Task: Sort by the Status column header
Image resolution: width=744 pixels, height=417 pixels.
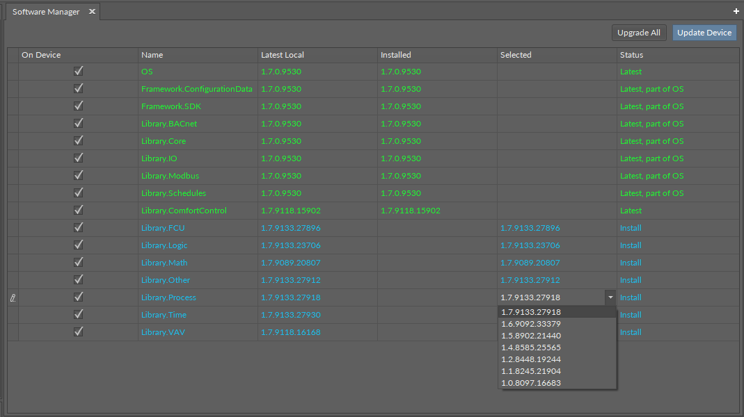Action: [631, 55]
